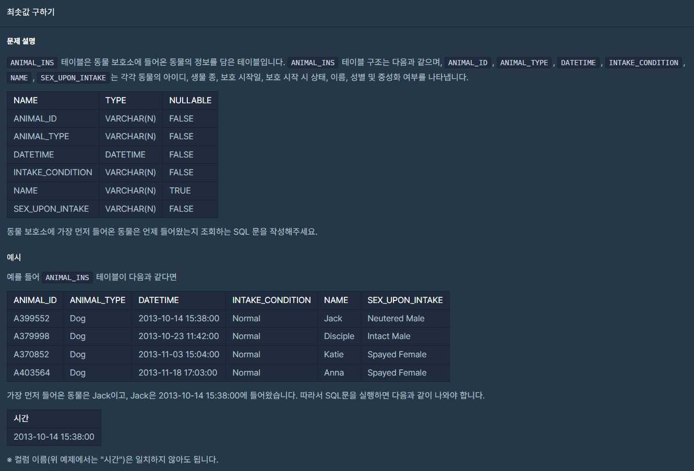Screen dimensions: 694x471
Task: Click the INTAKE_CONDITION inline code tag in description
Action: click(643, 63)
